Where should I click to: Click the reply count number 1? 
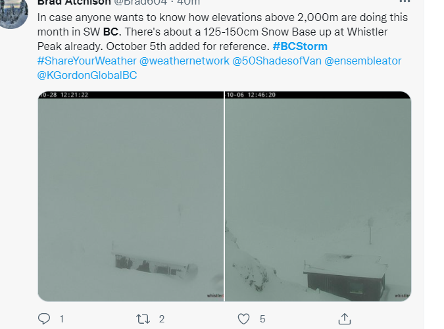[62, 319]
